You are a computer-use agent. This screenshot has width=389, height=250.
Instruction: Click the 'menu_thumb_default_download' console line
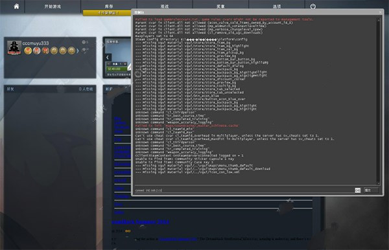[x=203, y=169]
